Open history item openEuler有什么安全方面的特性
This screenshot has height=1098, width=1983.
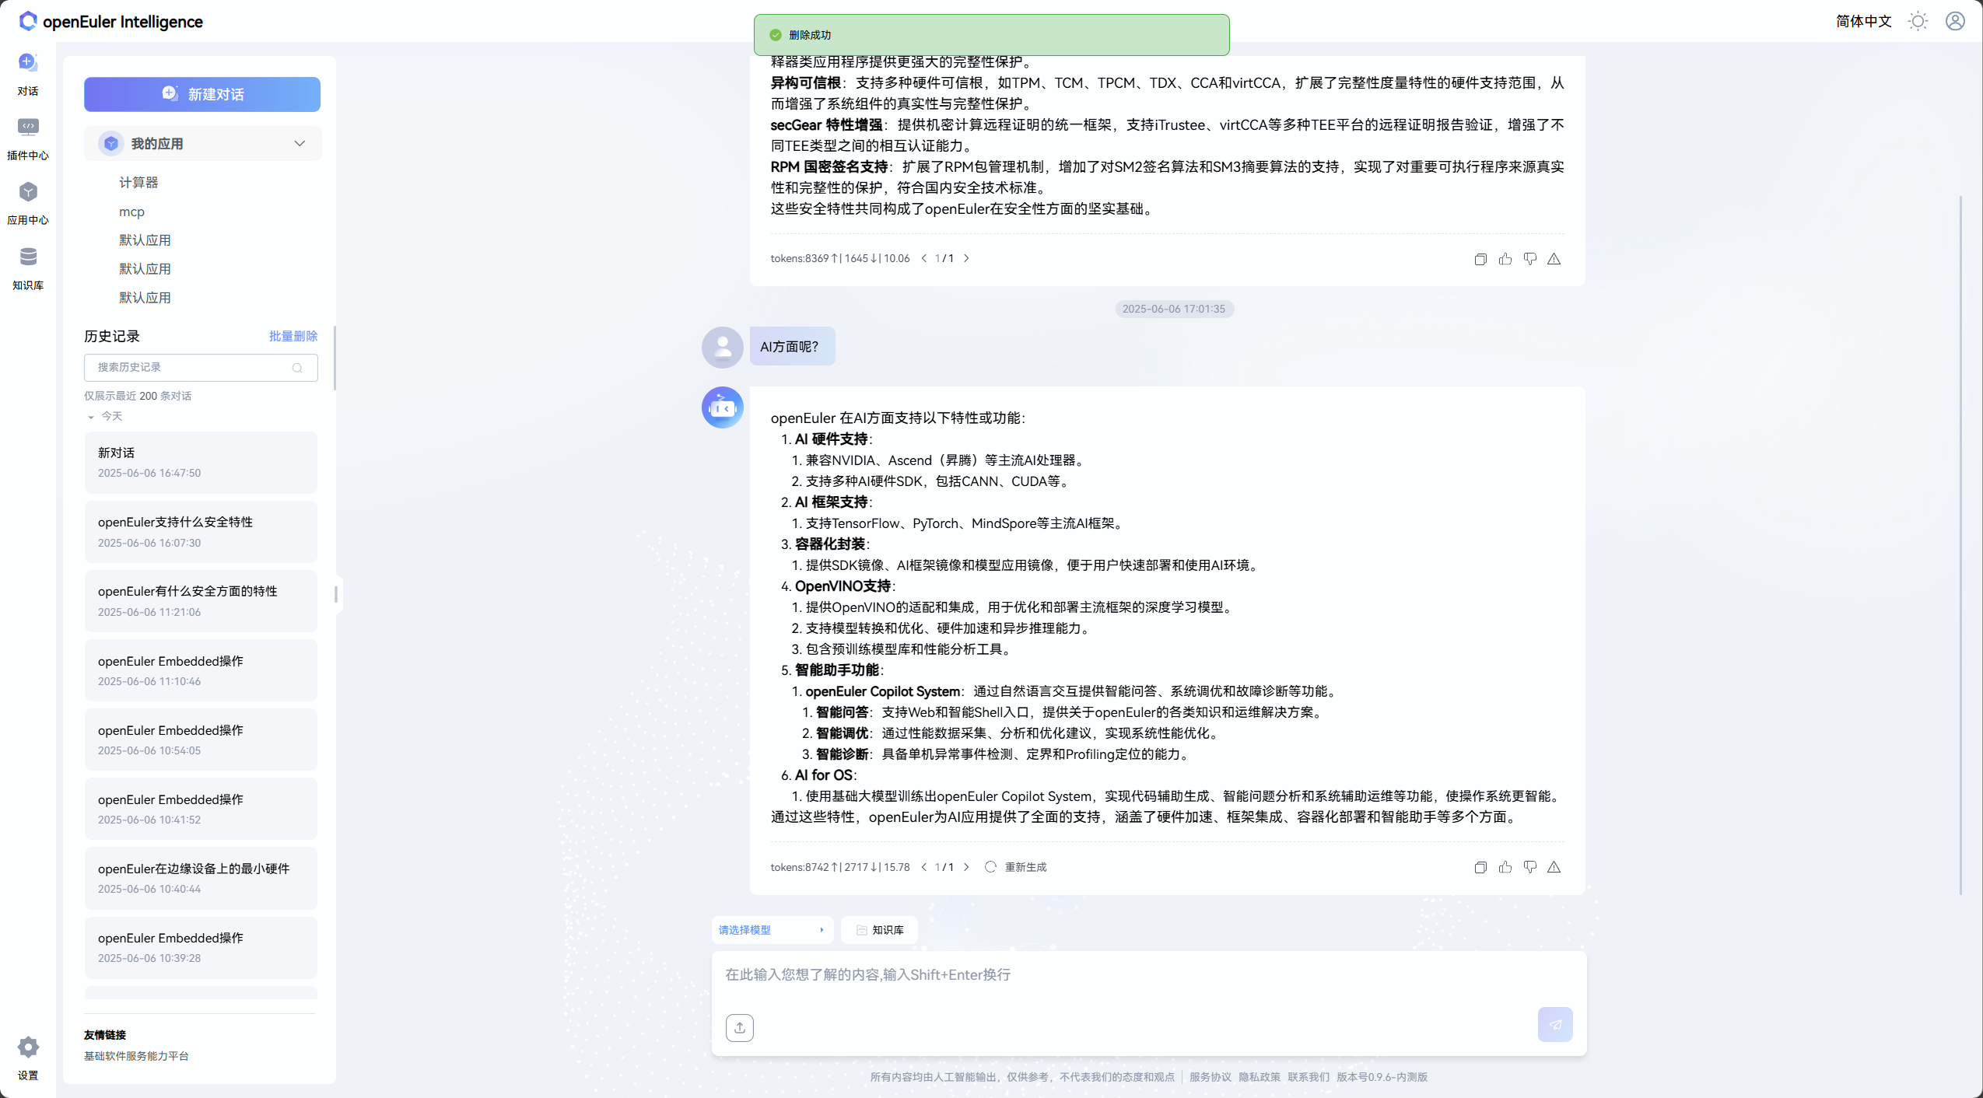[x=201, y=601]
